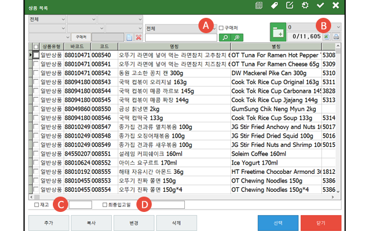Print list with the printer icon

pyautogui.click(x=336, y=37)
